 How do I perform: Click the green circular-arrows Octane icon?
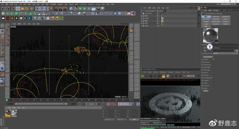click(x=62, y=18)
